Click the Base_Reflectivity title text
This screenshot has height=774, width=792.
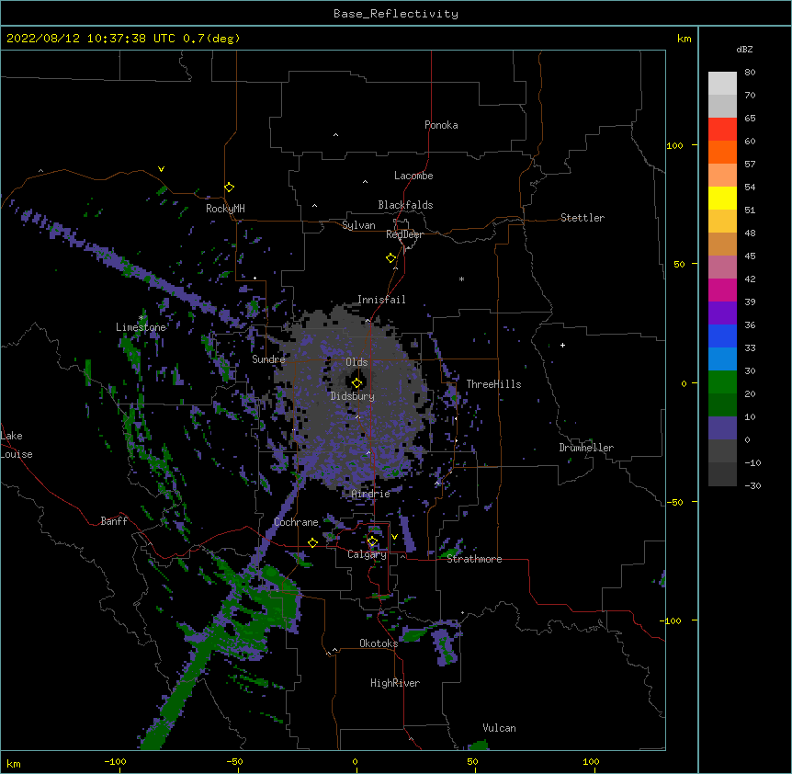click(396, 14)
